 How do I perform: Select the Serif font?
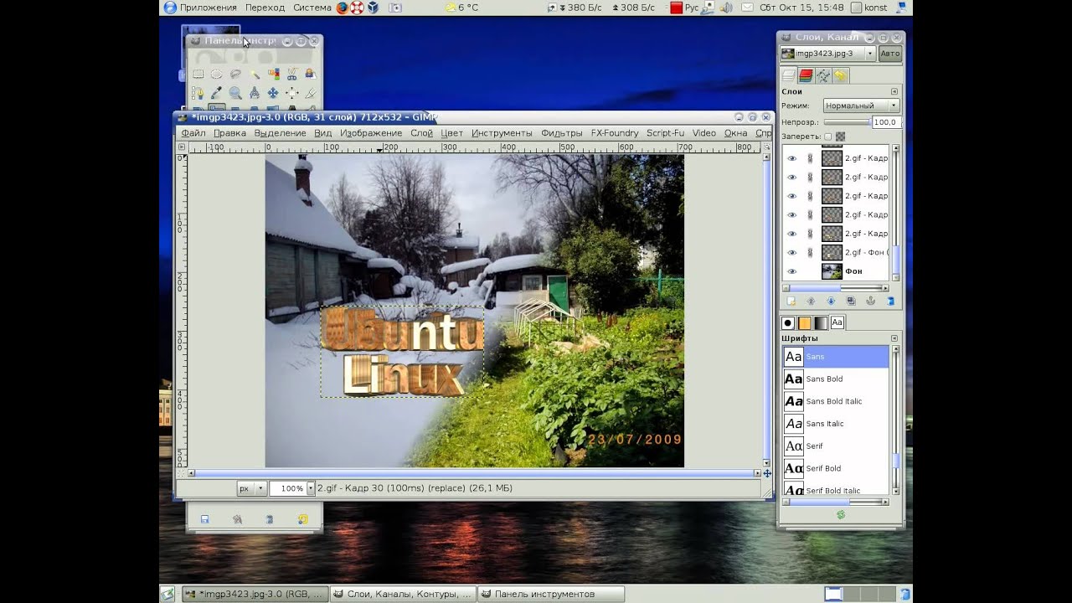[836, 446]
